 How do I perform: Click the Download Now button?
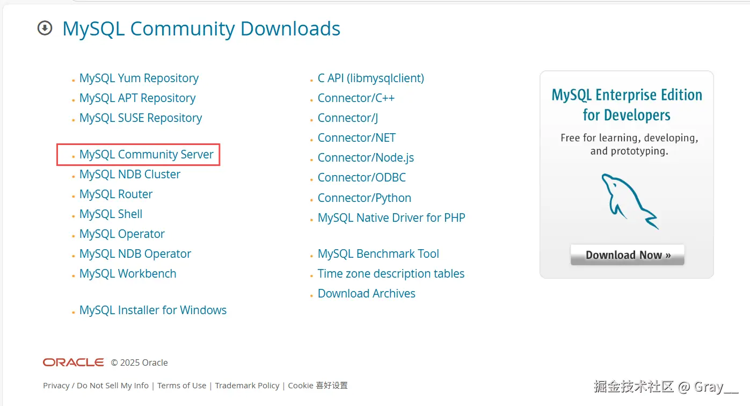tap(627, 255)
